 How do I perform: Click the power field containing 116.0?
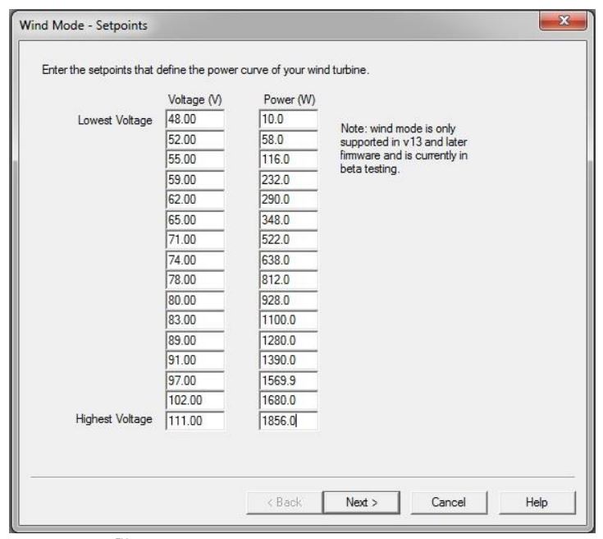point(287,160)
